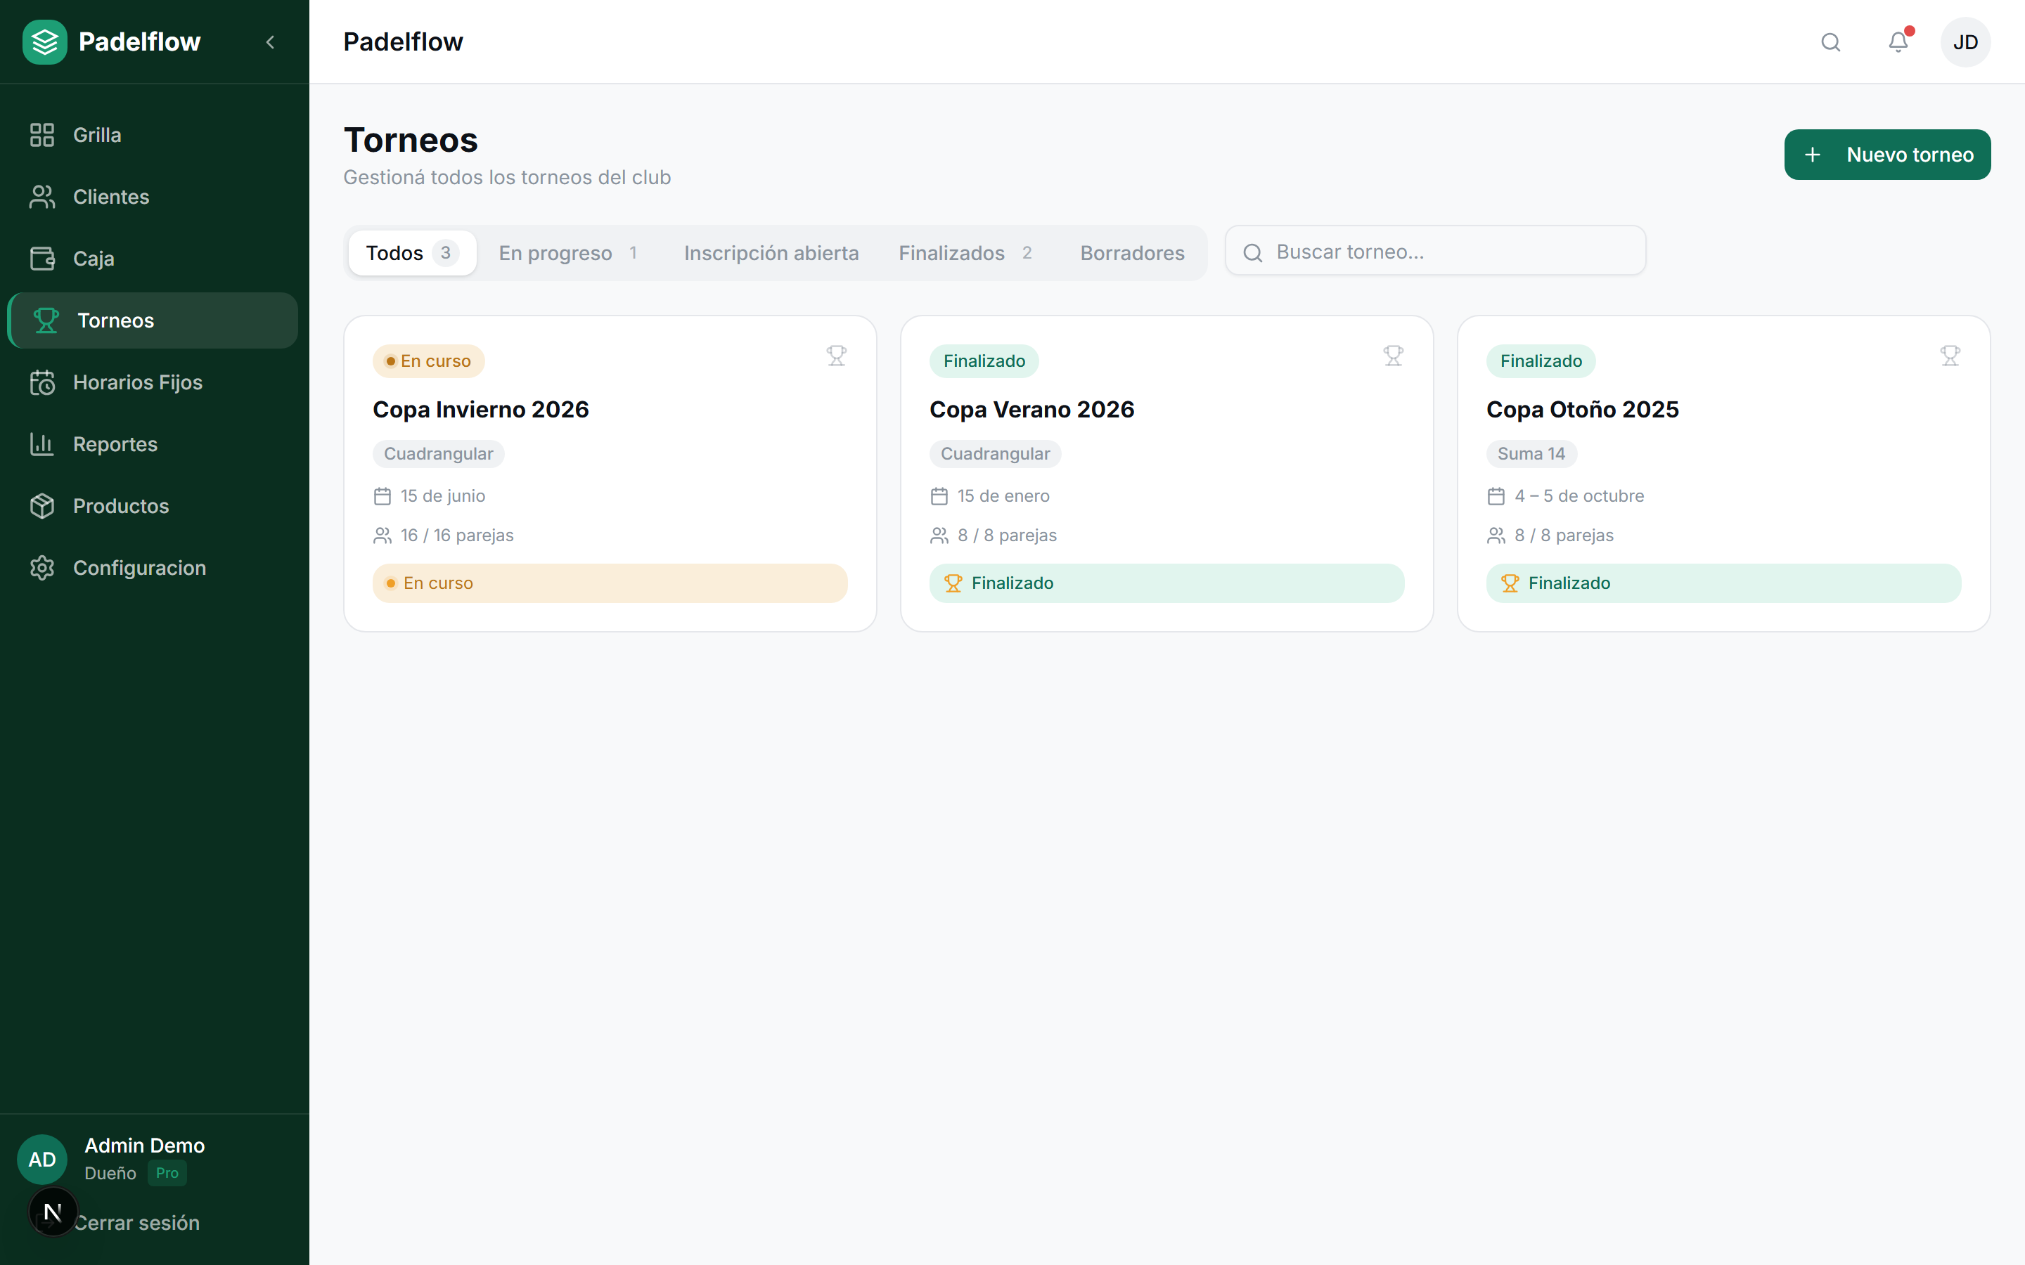This screenshot has height=1265, width=2025.
Task: Click the people icon beside 16 / 16 parejas
Action: pyautogui.click(x=382, y=536)
